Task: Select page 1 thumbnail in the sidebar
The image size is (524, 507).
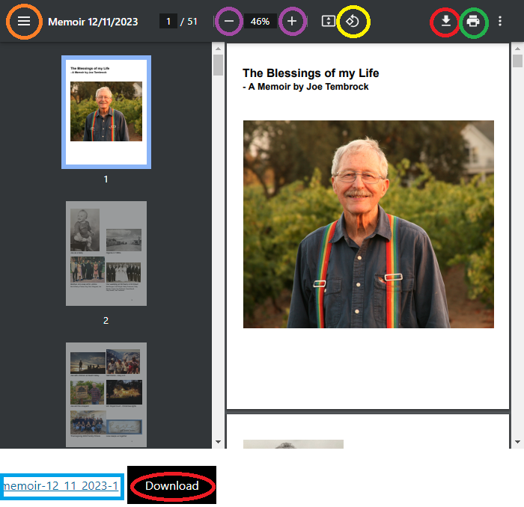Action: coord(106,111)
